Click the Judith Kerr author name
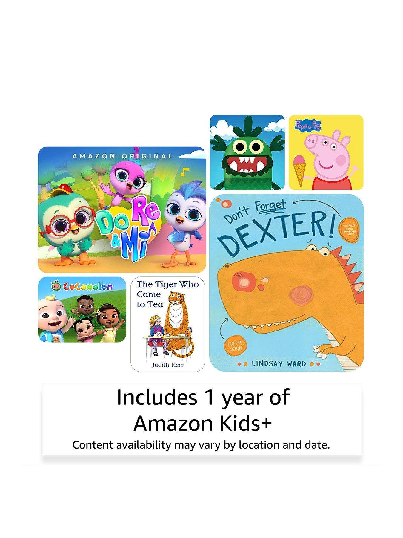This screenshot has width=403, height=538. tap(168, 365)
